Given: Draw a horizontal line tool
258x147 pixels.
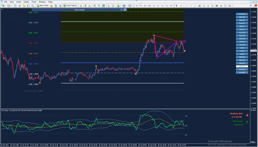Looking at the screenshot, I should pos(191,6).
